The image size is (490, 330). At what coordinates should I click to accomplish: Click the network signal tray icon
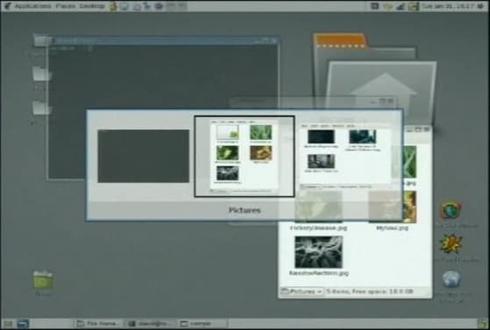click(401, 6)
